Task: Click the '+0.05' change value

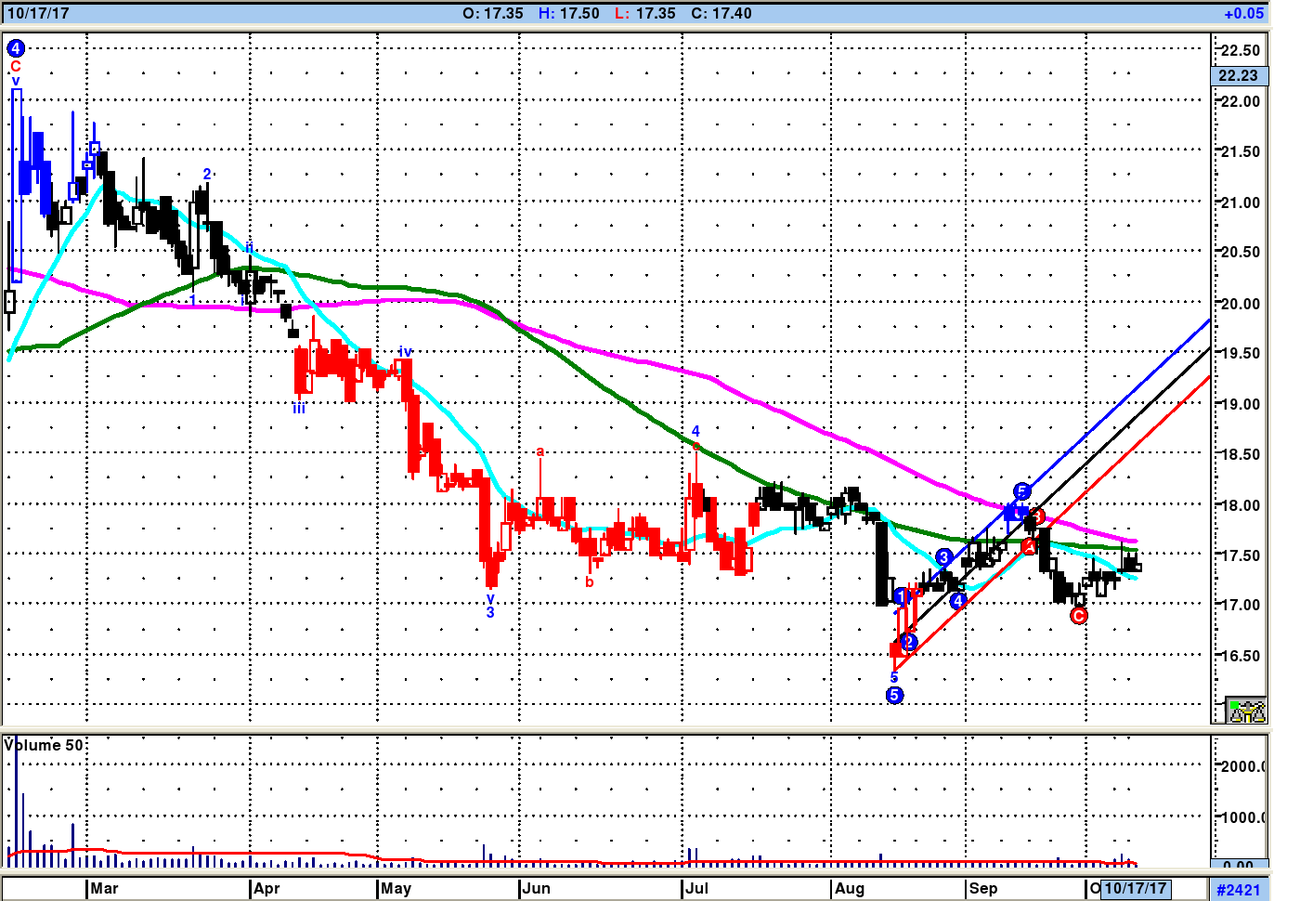Action: [x=1244, y=13]
